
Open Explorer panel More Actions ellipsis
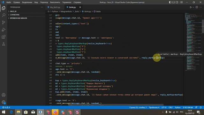tap(42, 7)
